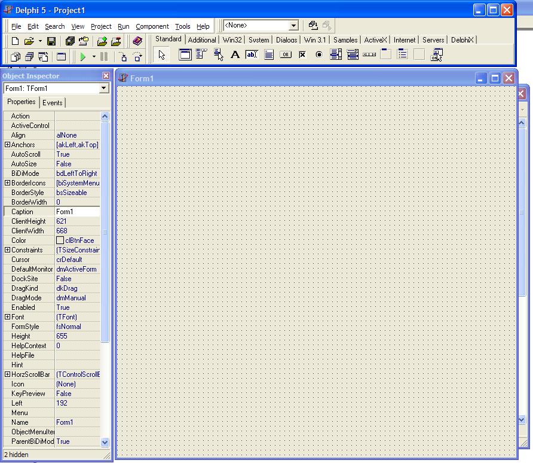Switch to the Win32 palette tab
This screenshot has height=463, width=533.
tap(232, 40)
